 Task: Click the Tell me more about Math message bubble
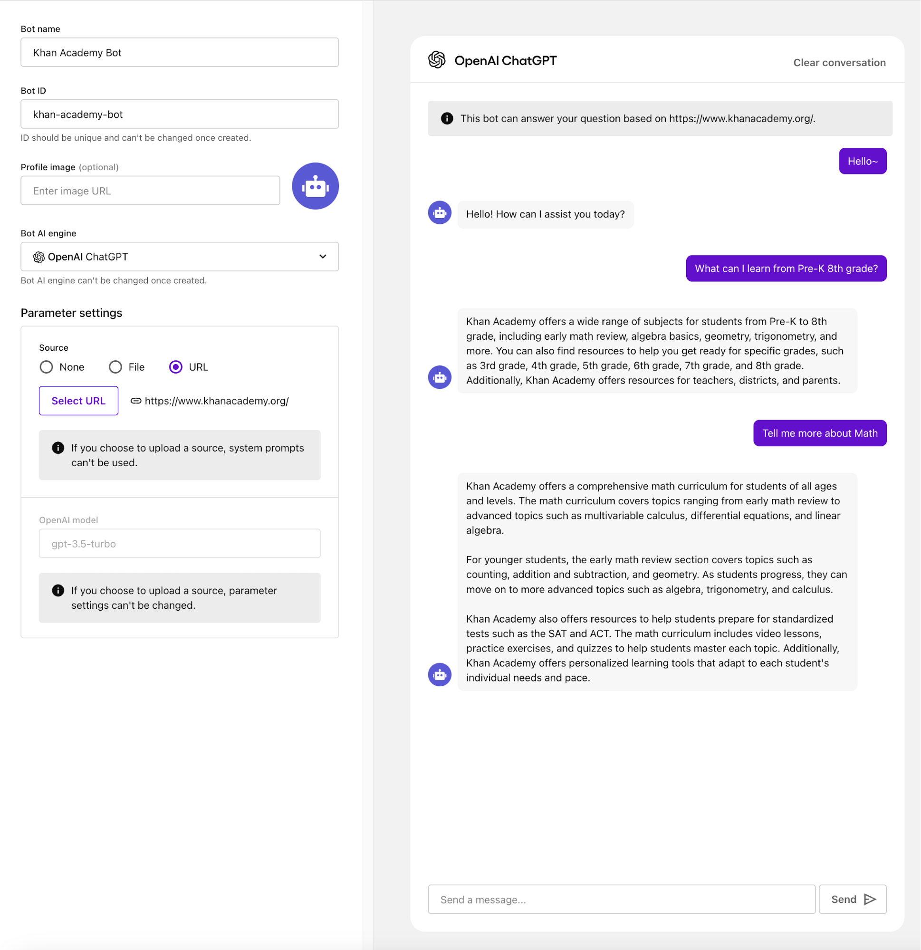[x=820, y=433]
